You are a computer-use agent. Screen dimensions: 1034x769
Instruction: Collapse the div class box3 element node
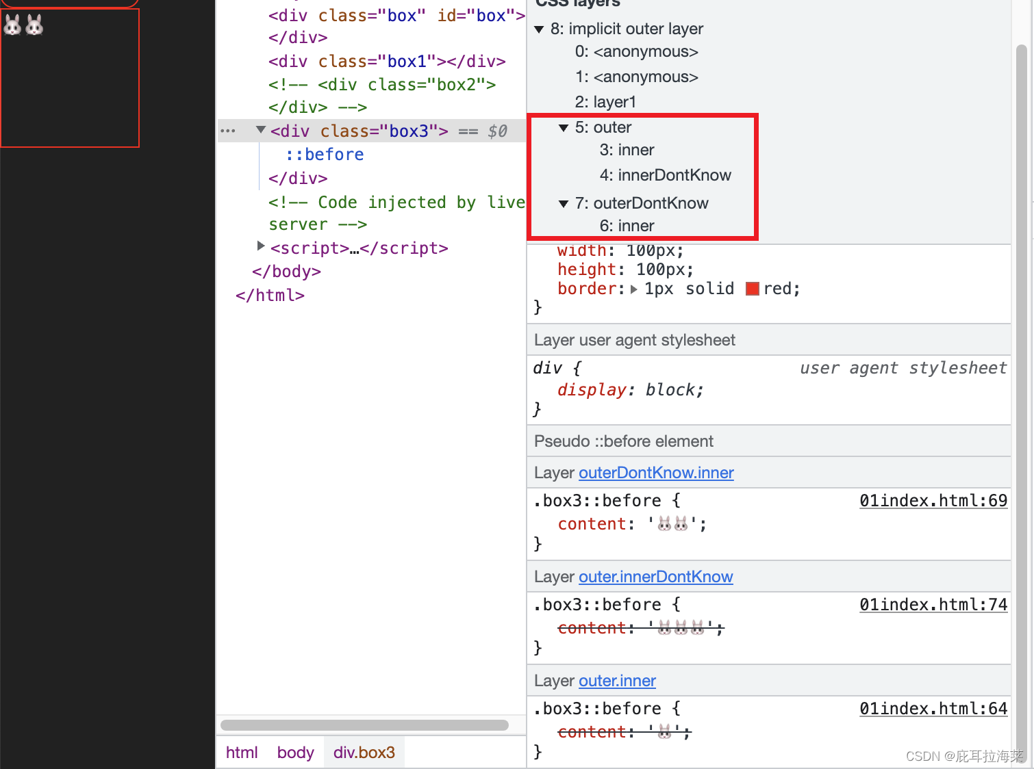(x=261, y=130)
